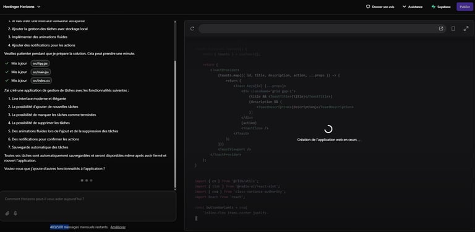Open the Supabase integration
The width and height of the screenshot is (475, 232).
click(x=441, y=7)
